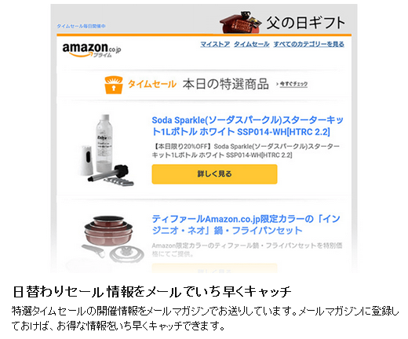Click the Soda Sparkle product image
This screenshot has width=408, height=339.
pos(107,150)
